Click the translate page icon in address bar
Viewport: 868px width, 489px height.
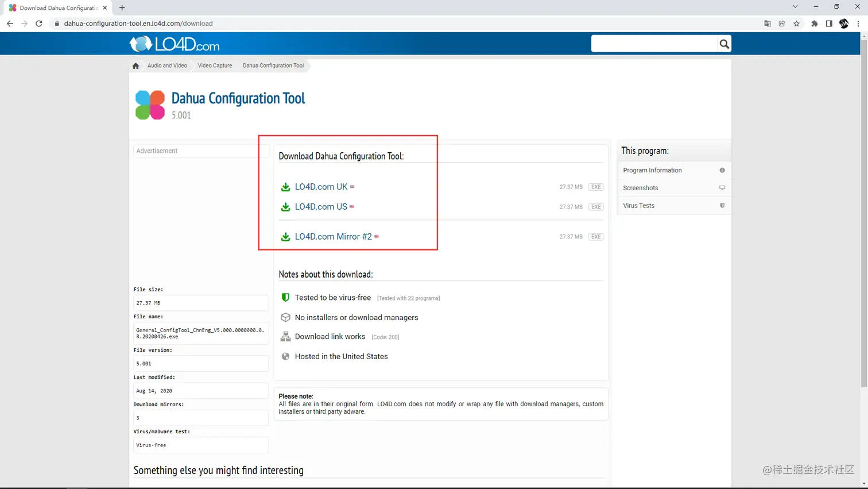click(768, 24)
